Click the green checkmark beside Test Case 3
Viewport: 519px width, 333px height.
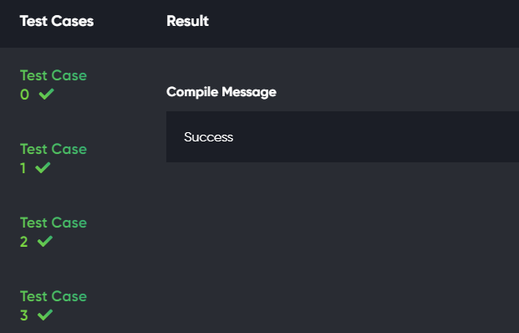[45, 315]
